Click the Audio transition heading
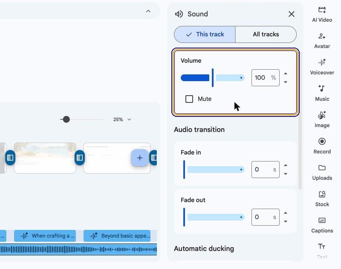This screenshot has height=269, width=341. pyautogui.click(x=199, y=130)
